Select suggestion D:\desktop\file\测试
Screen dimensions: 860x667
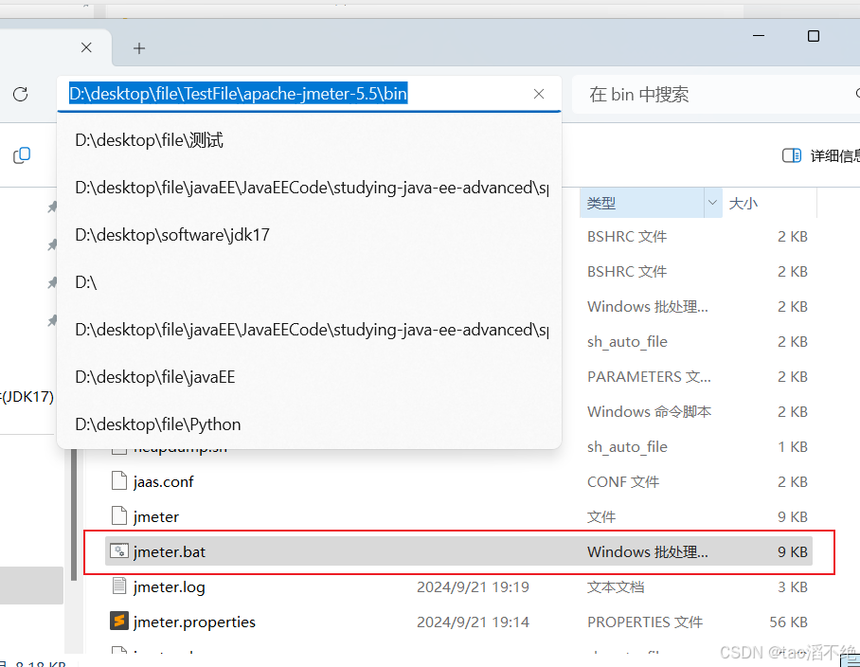310,140
